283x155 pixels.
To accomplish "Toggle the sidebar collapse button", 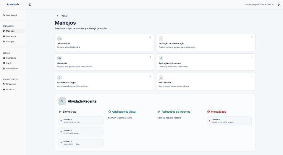I will (30, 4).
